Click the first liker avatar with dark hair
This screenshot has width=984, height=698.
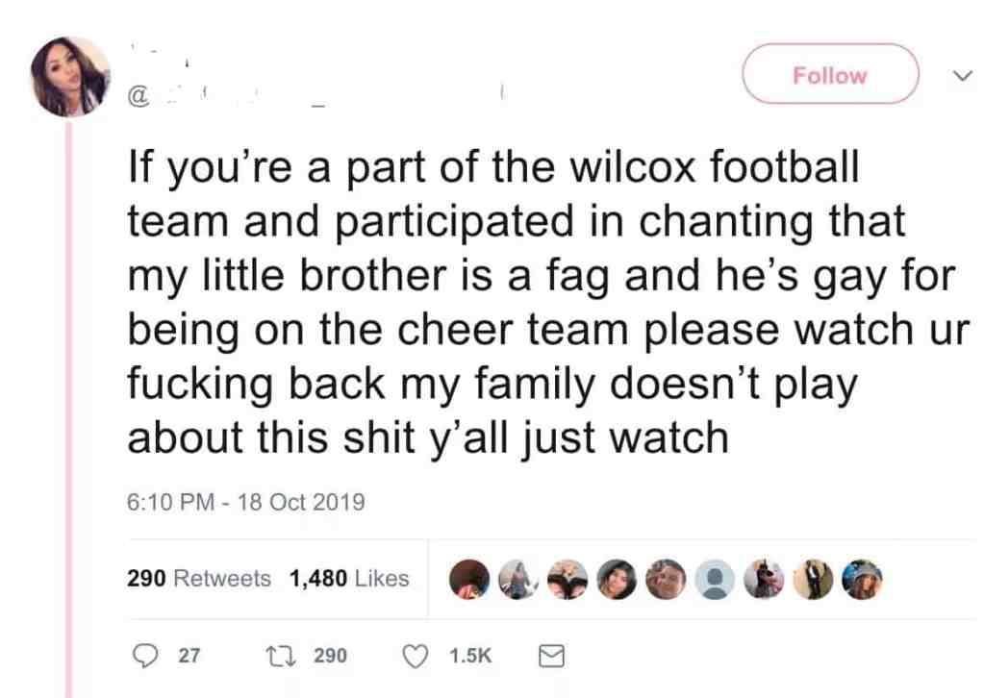point(468,579)
